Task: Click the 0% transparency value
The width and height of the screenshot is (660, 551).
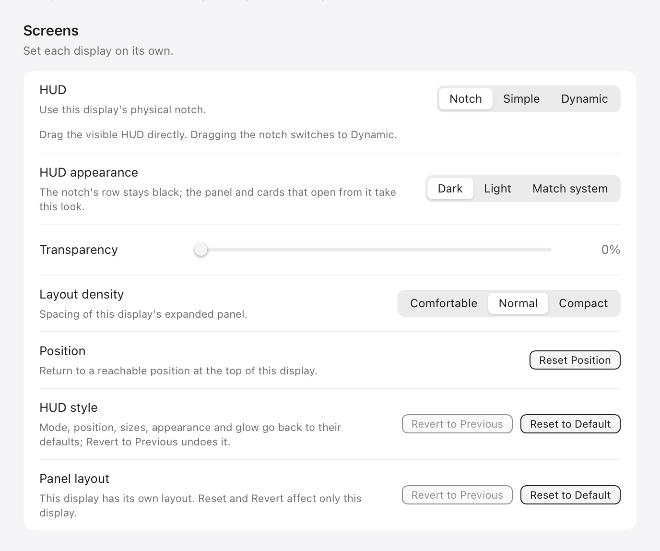Action: tap(611, 250)
